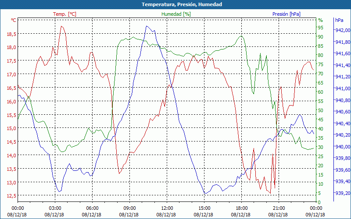Click the "16,5" temperature axis value

(x=12, y=88)
